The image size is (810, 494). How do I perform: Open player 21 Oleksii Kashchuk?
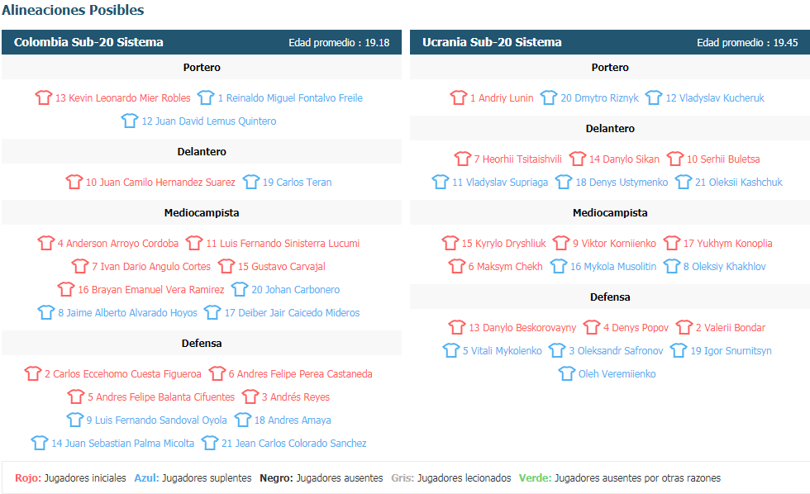(x=739, y=183)
